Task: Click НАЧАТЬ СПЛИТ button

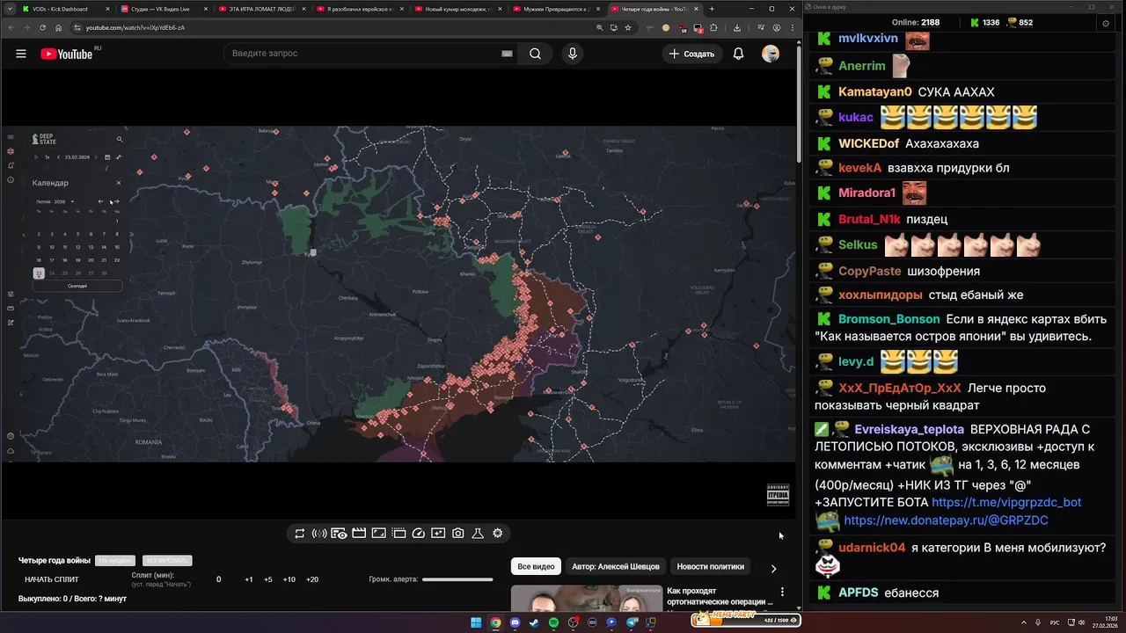Action: click(x=52, y=579)
